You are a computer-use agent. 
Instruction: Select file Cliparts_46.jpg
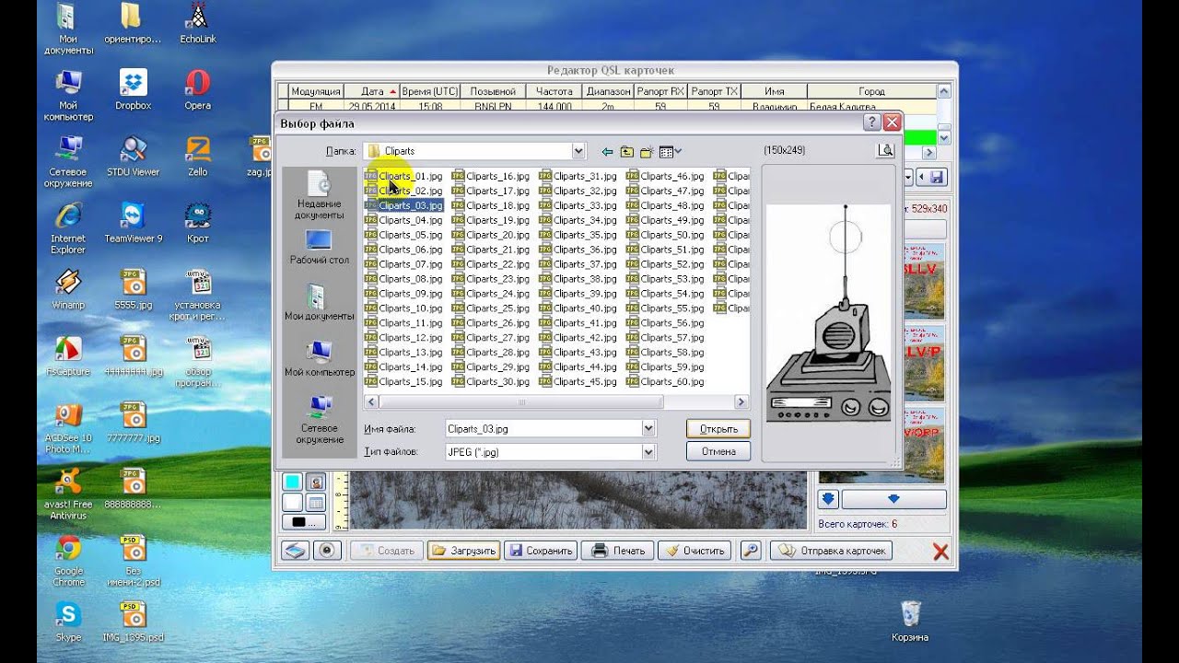pyautogui.click(x=665, y=176)
